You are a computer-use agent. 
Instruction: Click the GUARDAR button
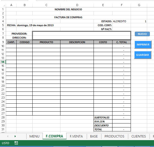143,55
